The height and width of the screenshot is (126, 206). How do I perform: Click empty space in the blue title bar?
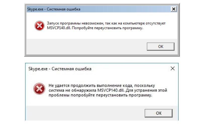[x=125, y=9]
